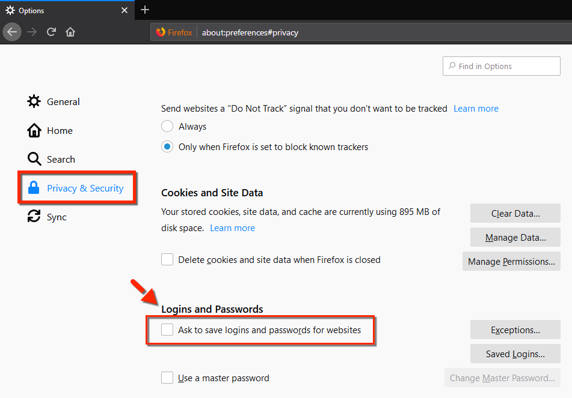Close the Options tab
This screenshot has height=398, width=572.
click(125, 10)
